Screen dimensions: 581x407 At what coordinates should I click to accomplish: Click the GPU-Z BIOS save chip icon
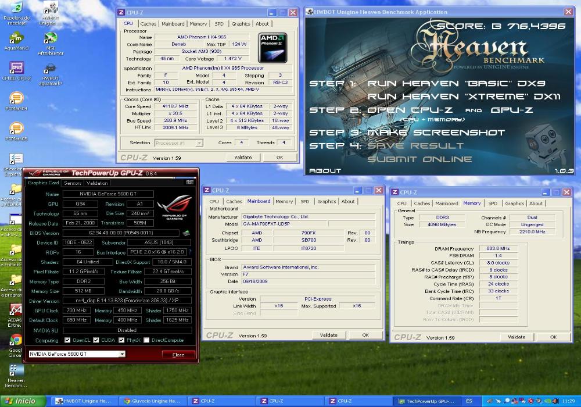tap(186, 233)
